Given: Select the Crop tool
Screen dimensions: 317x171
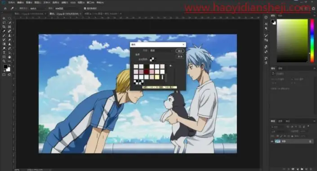Looking at the screenshot, I should [4, 27].
